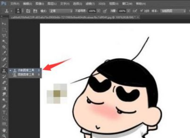Enable airbrush-style build-up icon
190x138 pixels.
(135, 11)
